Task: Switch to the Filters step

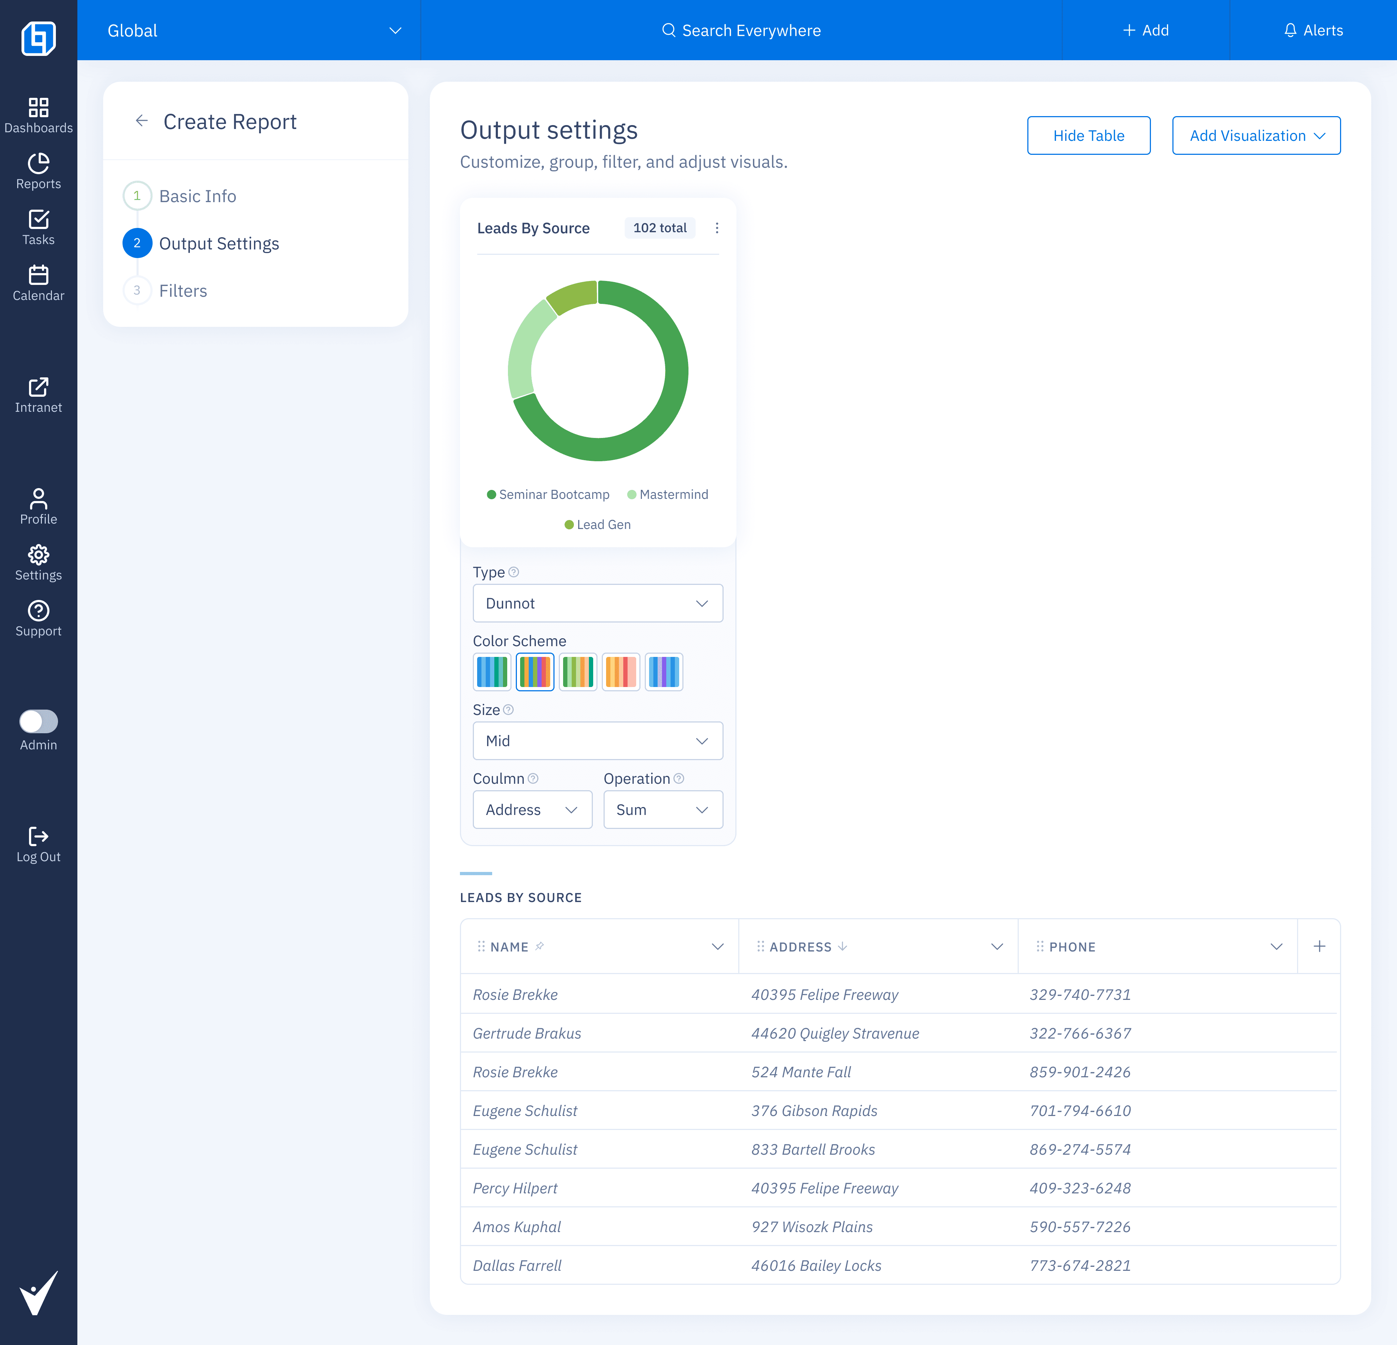Action: (182, 291)
